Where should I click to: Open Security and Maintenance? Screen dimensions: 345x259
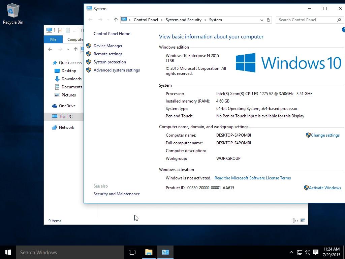point(117,194)
